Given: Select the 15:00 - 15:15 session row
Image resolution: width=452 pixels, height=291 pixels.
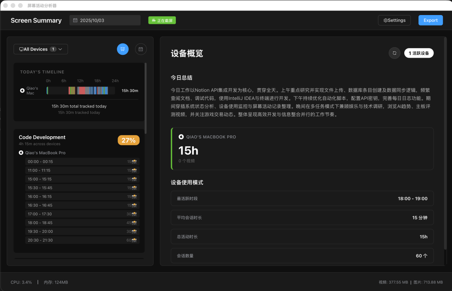Looking at the screenshot, I should point(82,179).
